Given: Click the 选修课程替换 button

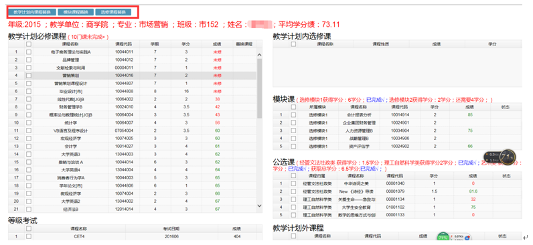Looking at the screenshot, I should pyautogui.click(x=113, y=12).
